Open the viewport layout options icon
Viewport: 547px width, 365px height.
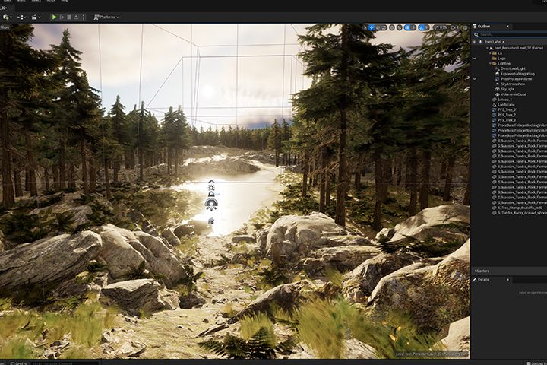click(x=465, y=27)
